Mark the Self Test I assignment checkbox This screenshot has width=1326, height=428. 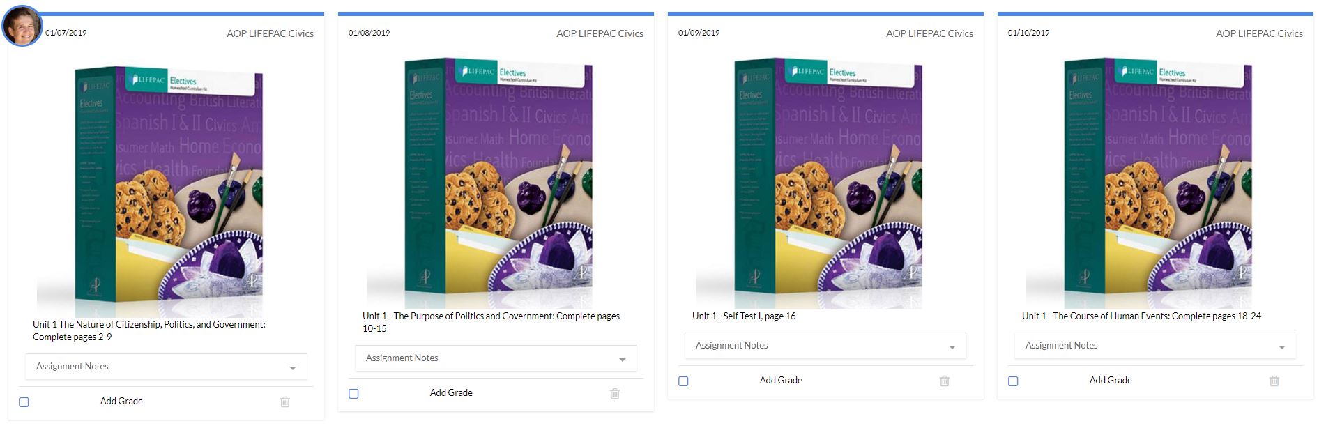point(683,381)
